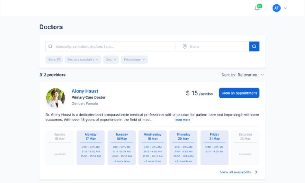Viewport: 305px width, 183px height.
Task: Click the location pin icon in State field
Action: coord(185,47)
